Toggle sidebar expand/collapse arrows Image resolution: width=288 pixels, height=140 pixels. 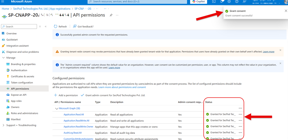point(40,27)
